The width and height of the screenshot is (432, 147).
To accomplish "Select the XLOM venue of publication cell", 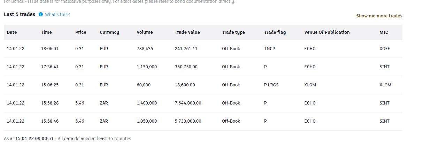I will 310,85.
